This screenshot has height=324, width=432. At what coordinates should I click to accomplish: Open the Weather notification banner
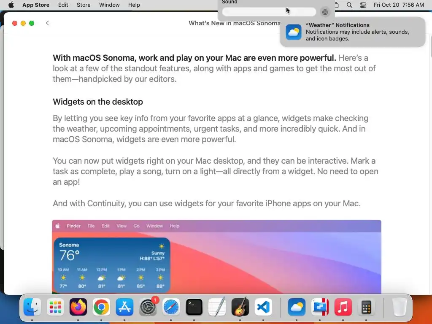pos(352,32)
